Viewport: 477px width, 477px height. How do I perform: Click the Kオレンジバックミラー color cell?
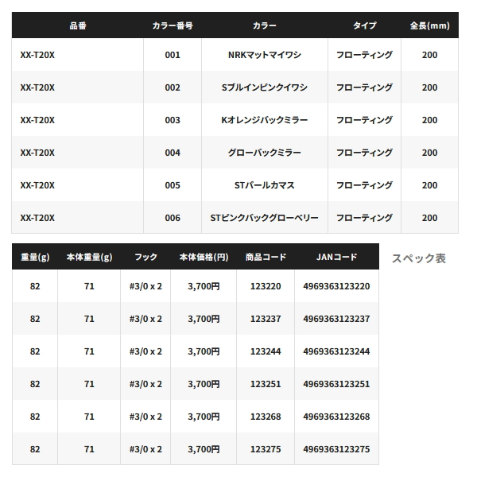265,120
